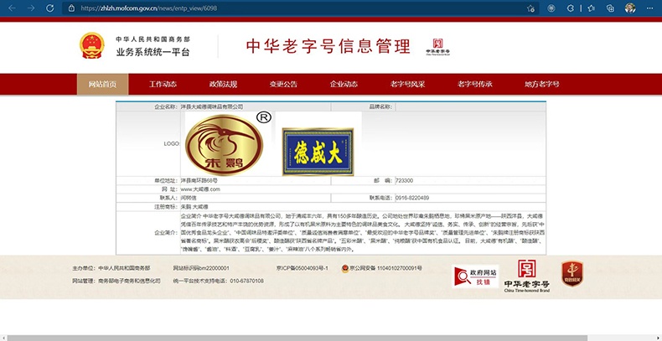Click the small China Time-honored Brand header logo
The height and width of the screenshot is (341, 662).
[437, 47]
